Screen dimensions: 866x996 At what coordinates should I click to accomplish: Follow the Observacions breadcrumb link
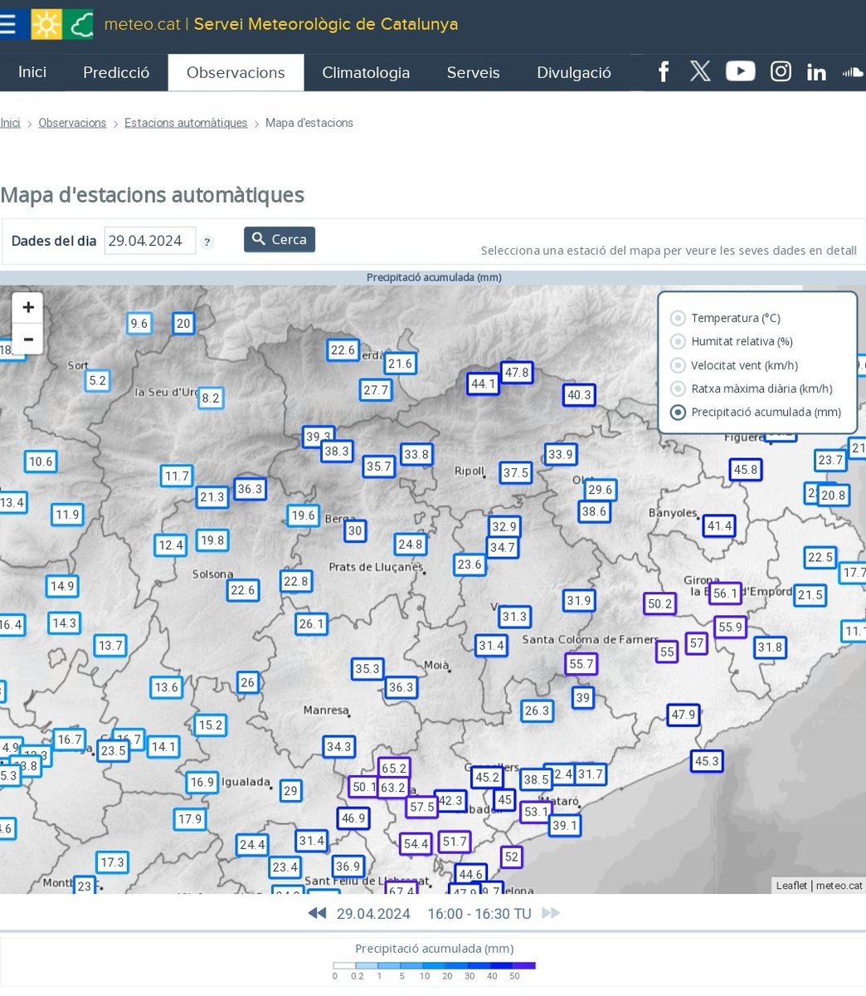point(72,123)
